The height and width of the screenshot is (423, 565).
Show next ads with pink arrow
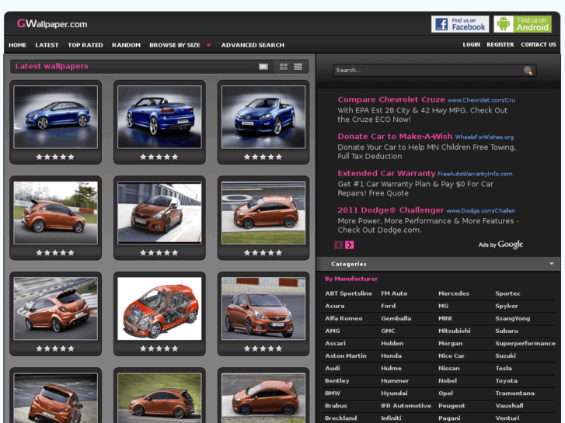coord(350,244)
